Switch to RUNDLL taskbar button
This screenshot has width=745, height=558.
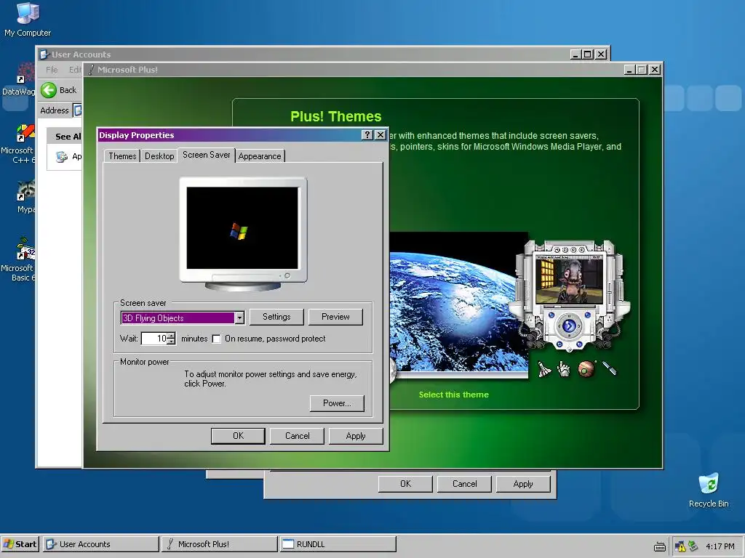[x=338, y=544]
